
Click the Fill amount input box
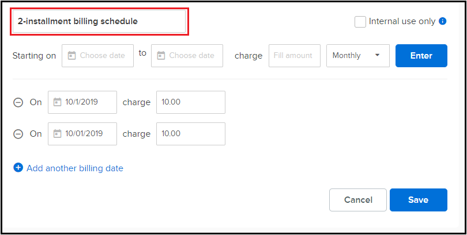295,56
